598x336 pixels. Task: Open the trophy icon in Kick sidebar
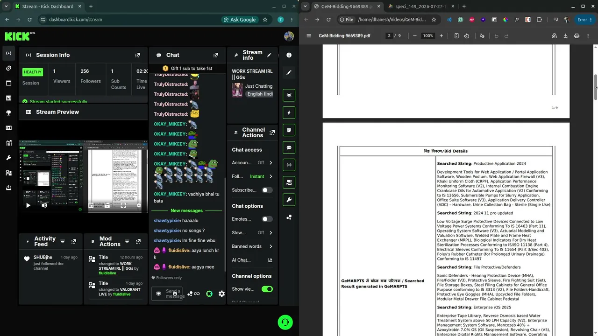click(8, 113)
